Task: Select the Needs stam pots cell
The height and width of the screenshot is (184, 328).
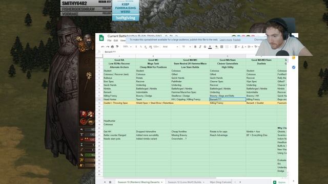Action: [x=119, y=139]
